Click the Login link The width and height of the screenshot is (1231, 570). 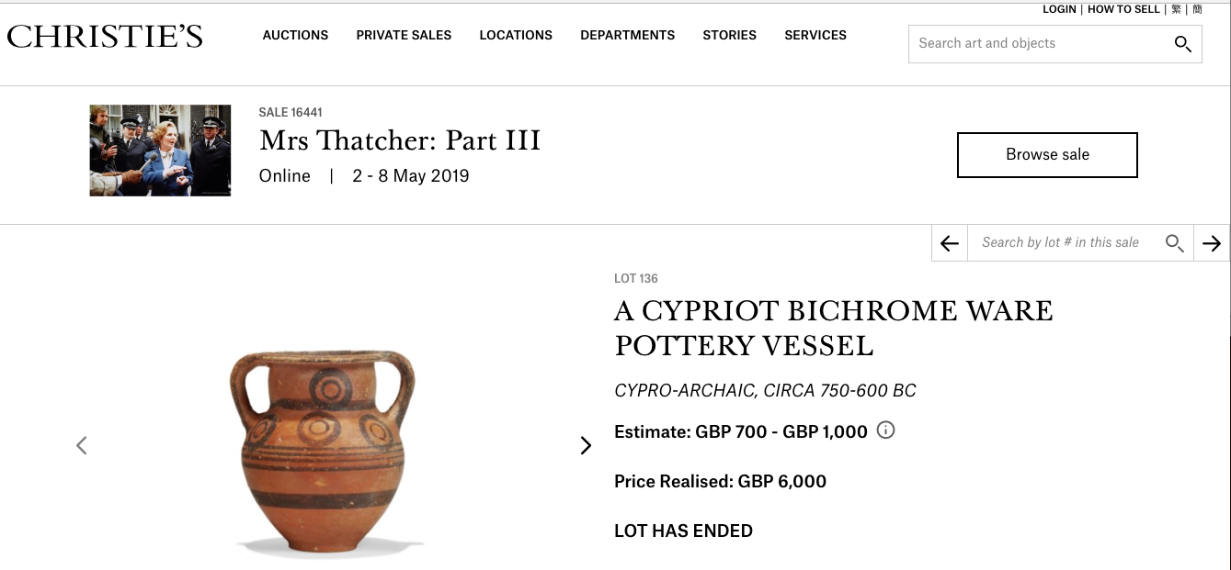pos(1059,9)
